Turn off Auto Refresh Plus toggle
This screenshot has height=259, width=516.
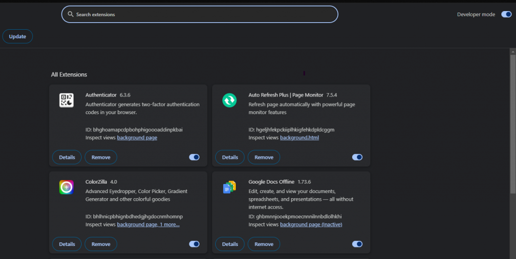[357, 157]
